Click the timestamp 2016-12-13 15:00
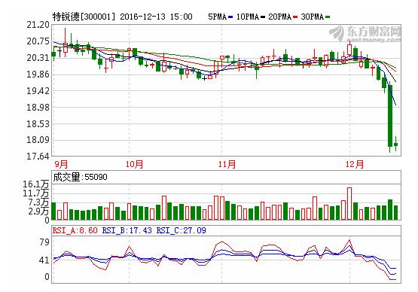 [156, 17]
